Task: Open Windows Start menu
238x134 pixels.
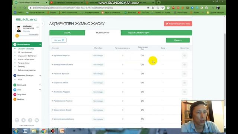Action: coord(16,131)
